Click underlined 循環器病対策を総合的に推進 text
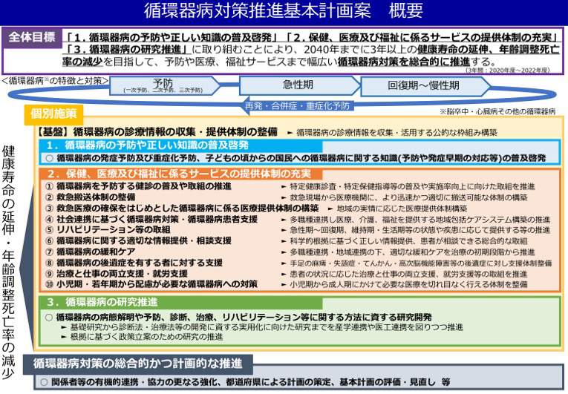Viewport: 568px width, 394px height. coord(404,62)
